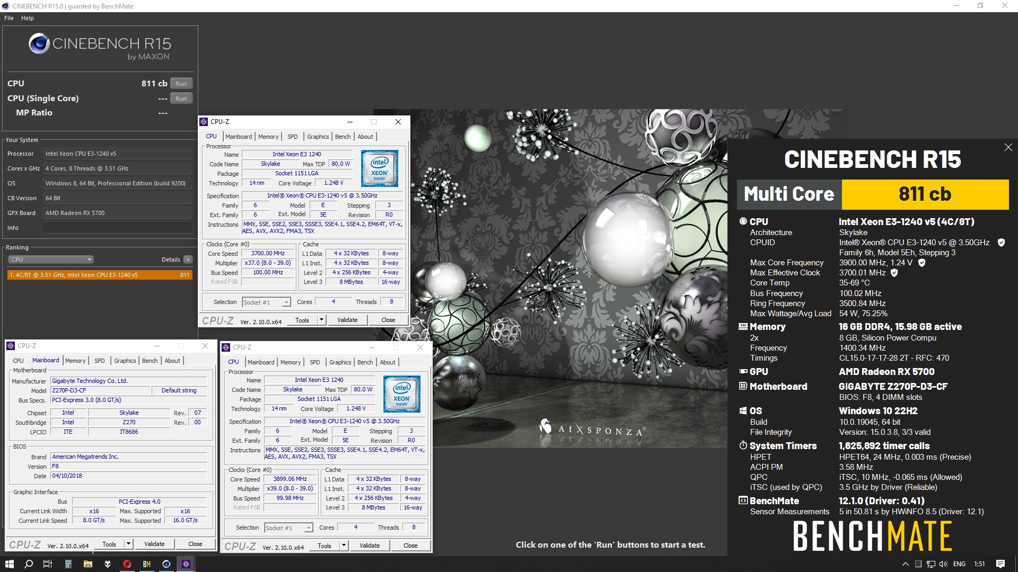Show hidden system tray icons
Image resolution: width=1018 pixels, height=572 pixels.
pyautogui.click(x=906, y=564)
